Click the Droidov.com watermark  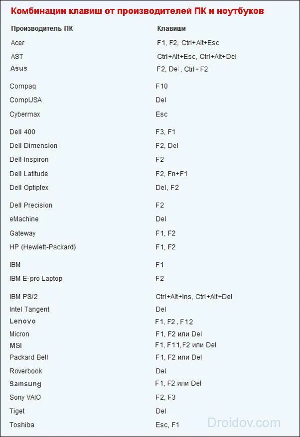coord(244,423)
